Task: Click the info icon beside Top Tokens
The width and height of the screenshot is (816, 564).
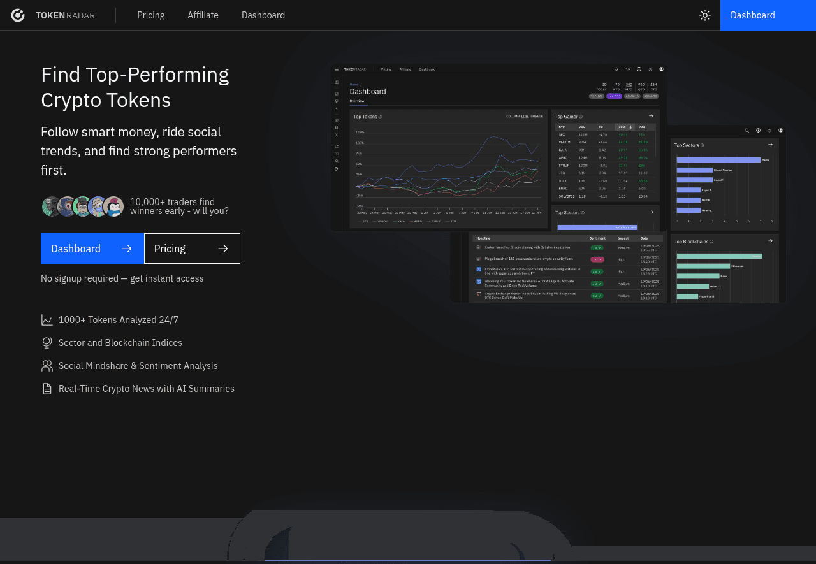Action: pyautogui.click(x=380, y=116)
